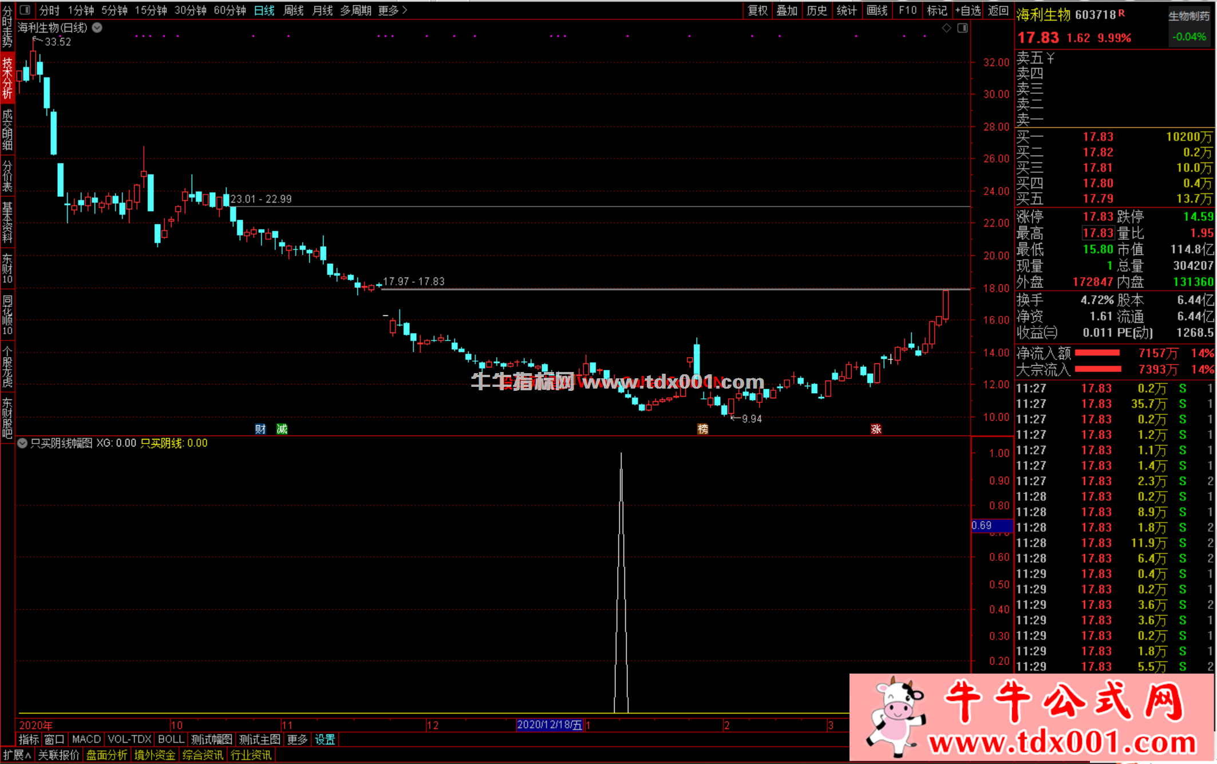The width and height of the screenshot is (1217, 764).
Task: Click the 画线 drawing tool button
Action: point(876,10)
